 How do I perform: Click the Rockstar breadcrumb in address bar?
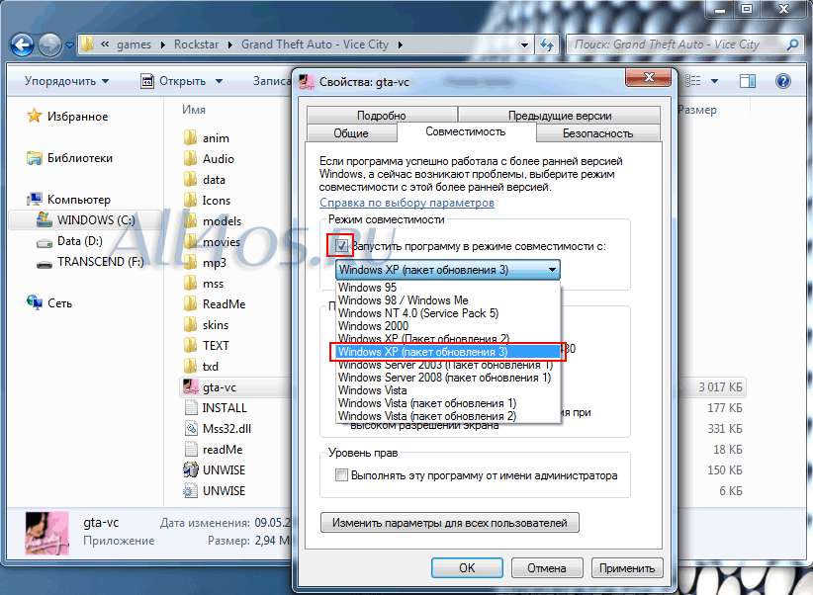[x=197, y=44]
